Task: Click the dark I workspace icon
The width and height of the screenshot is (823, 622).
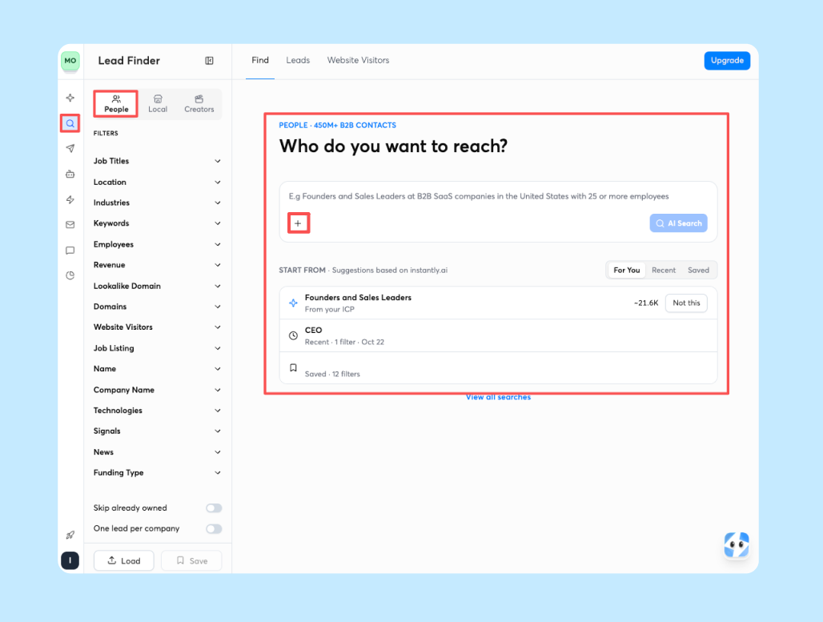Action: coord(70,560)
